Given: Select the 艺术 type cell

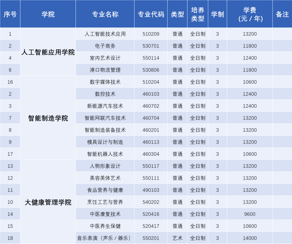Looking at the screenshot, I should point(177,238).
